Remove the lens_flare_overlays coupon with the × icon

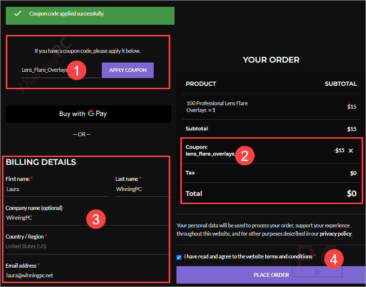point(351,150)
